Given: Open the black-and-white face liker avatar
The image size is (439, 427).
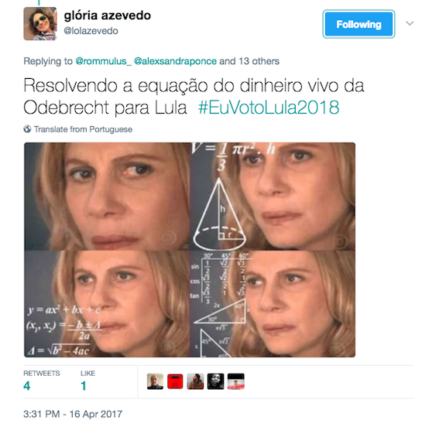Looking at the screenshot, I should 215,381.
